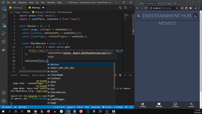Select className autocomplete suggestion
Image resolution: width=202 pixels, height=114 pixels.
pyautogui.click(x=80, y=75)
